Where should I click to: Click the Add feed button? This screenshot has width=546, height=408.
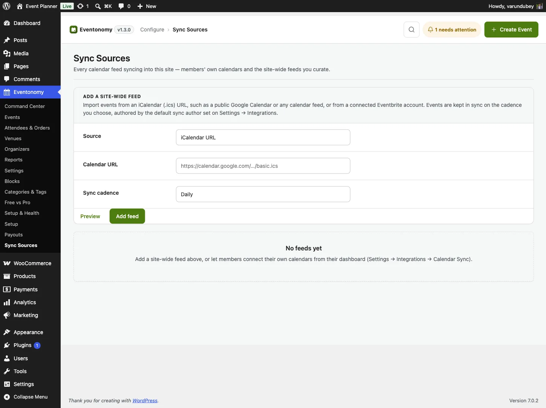pyautogui.click(x=127, y=216)
